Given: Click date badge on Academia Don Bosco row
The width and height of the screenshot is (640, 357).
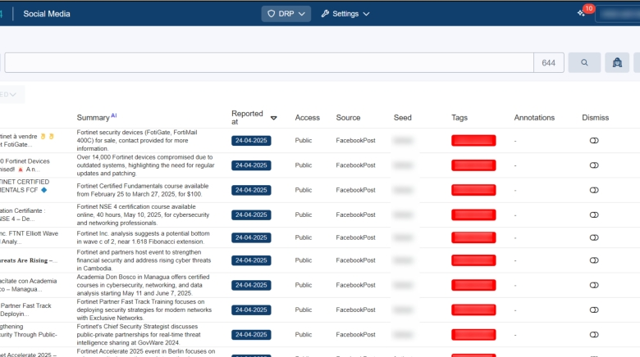Looking at the screenshot, I should coord(251,285).
